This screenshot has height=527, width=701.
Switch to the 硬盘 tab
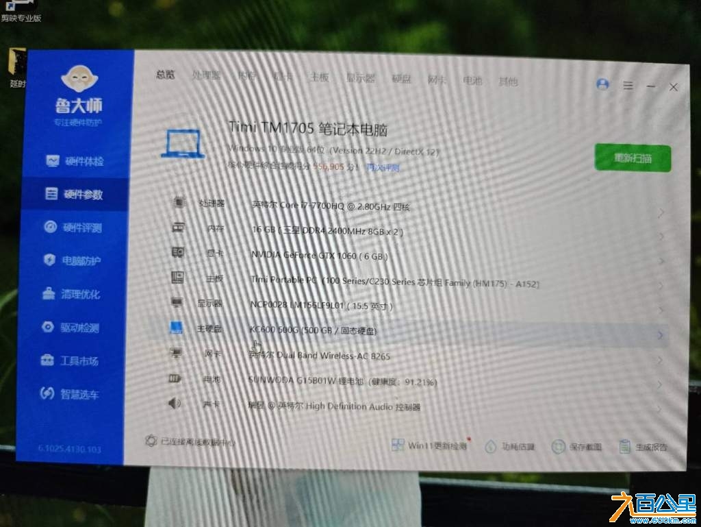pyautogui.click(x=401, y=79)
